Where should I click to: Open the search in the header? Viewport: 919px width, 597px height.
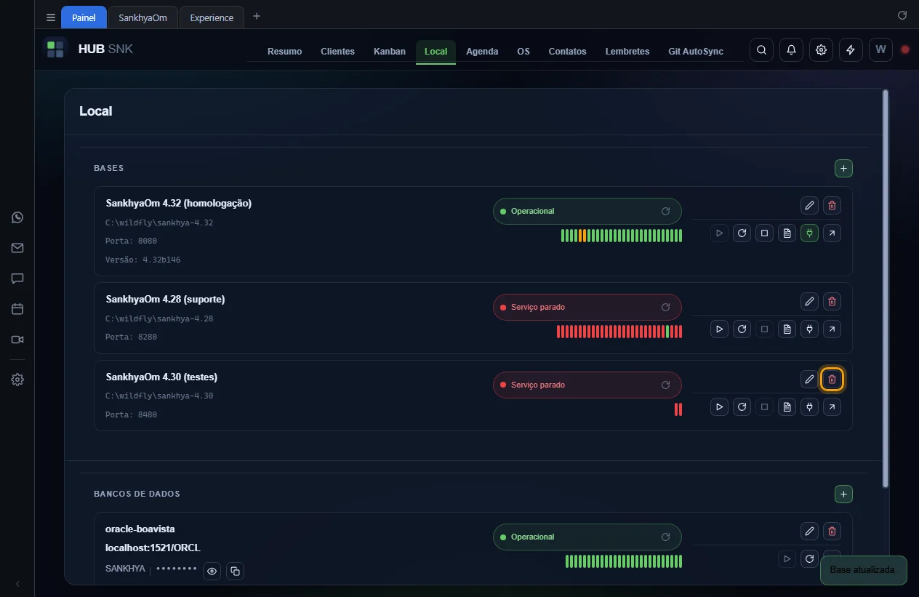(761, 50)
